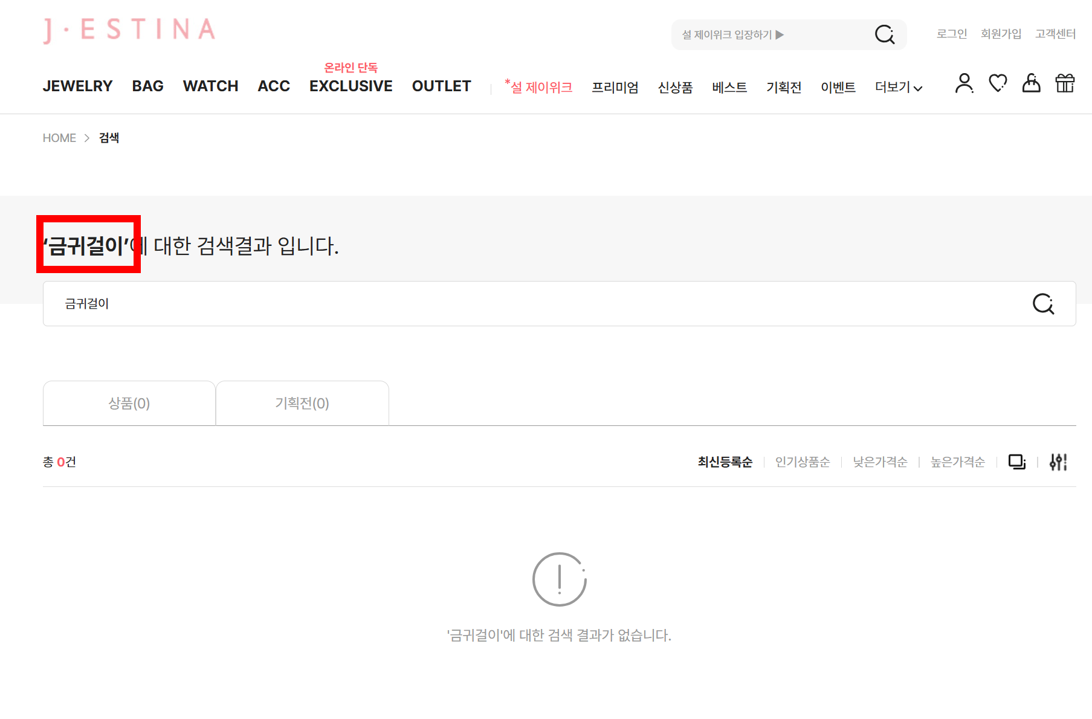Expand the 더보기 dropdown menu
The image size is (1092, 719).
pyautogui.click(x=898, y=88)
